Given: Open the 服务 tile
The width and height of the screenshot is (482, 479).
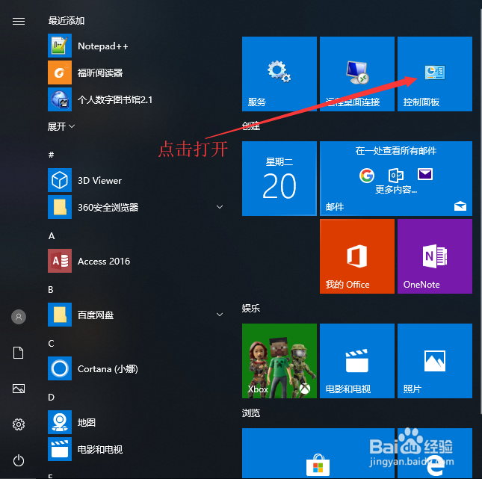Looking at the screenshot, I should pyautogui.click(x=279, y=74).
